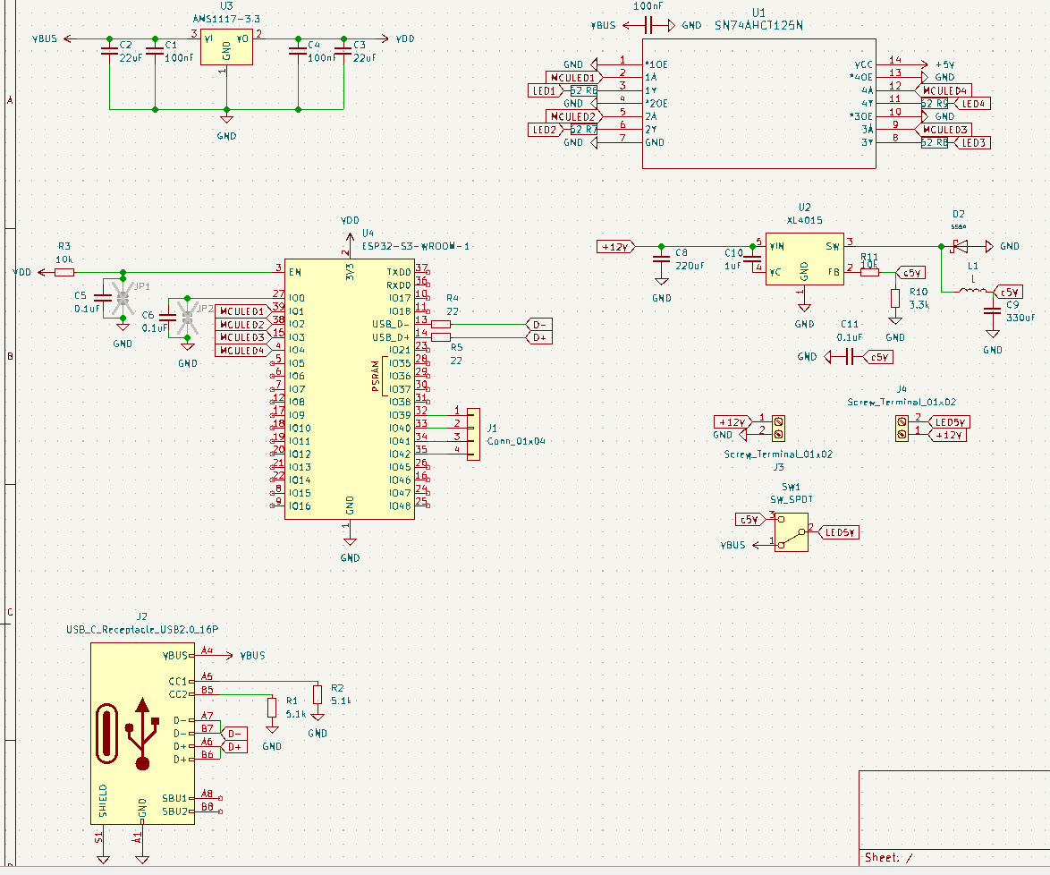Select the USB-C receptacle symbol J2
The image size is (1050, 875).
tap(143, 734)
